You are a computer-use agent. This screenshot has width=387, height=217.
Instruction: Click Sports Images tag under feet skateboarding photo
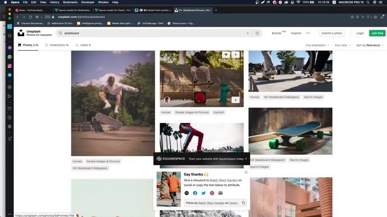[x=313, y=97]
